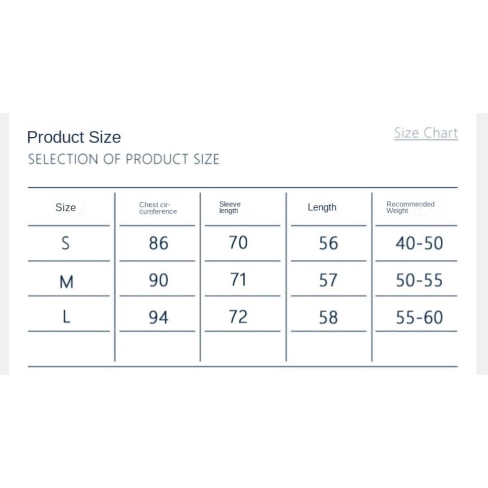This screenshot has height=488, width=488.
Task: Click the Product Size heading
Action: [74, 137]
